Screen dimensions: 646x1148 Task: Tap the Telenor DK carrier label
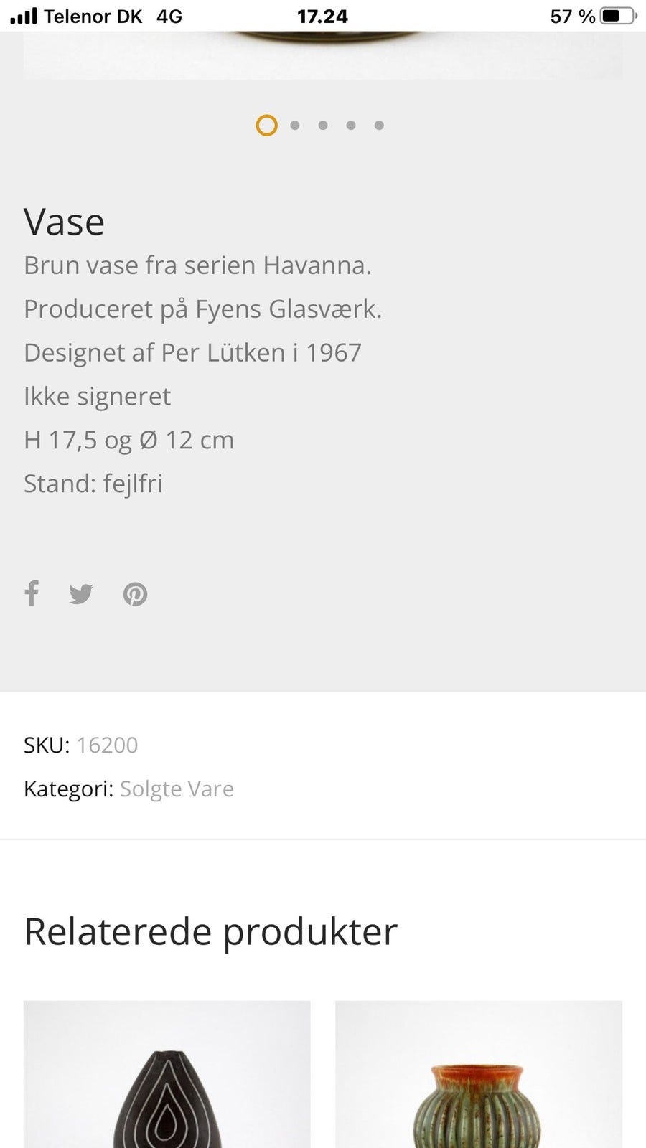(x=93, y=16)
